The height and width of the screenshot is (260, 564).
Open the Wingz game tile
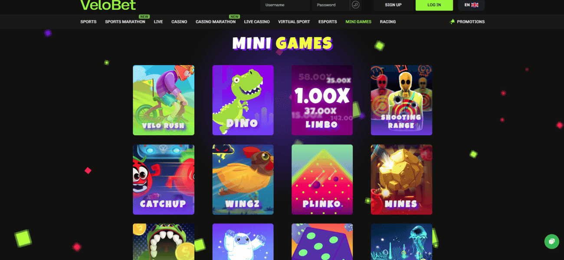[243, 179]
